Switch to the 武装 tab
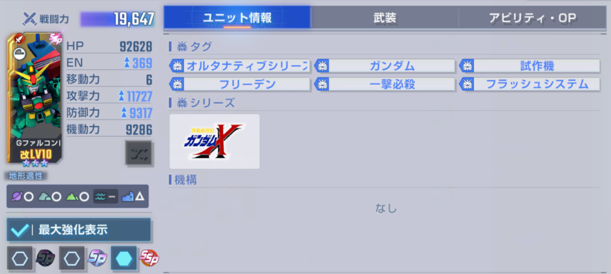Viewport: 611px width, 274px height. point(385,17)
